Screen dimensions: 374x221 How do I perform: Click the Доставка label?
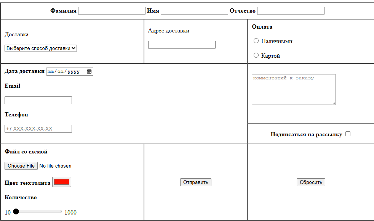[x=16, y=34]
